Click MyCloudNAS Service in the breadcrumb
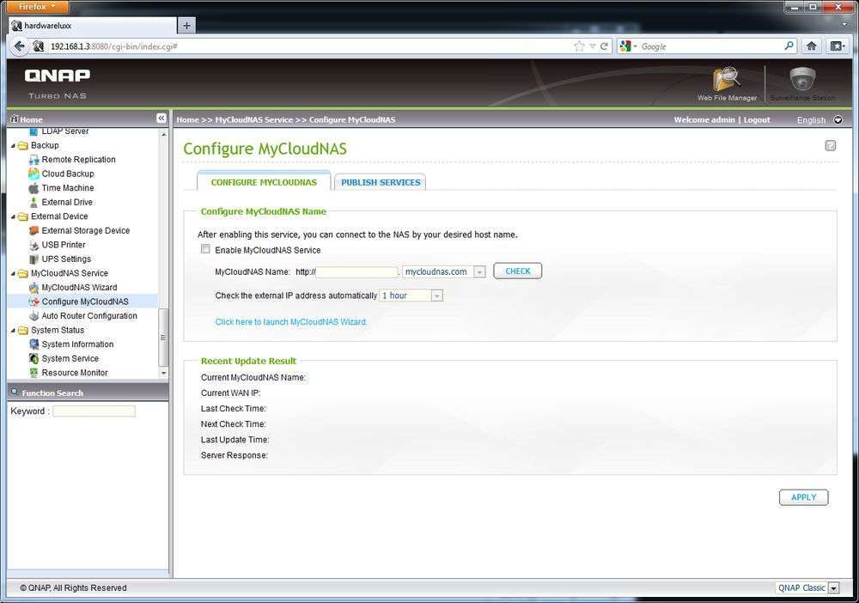This screenshot has height=603, width=859. pyautogui.click(x=253, y=119)
